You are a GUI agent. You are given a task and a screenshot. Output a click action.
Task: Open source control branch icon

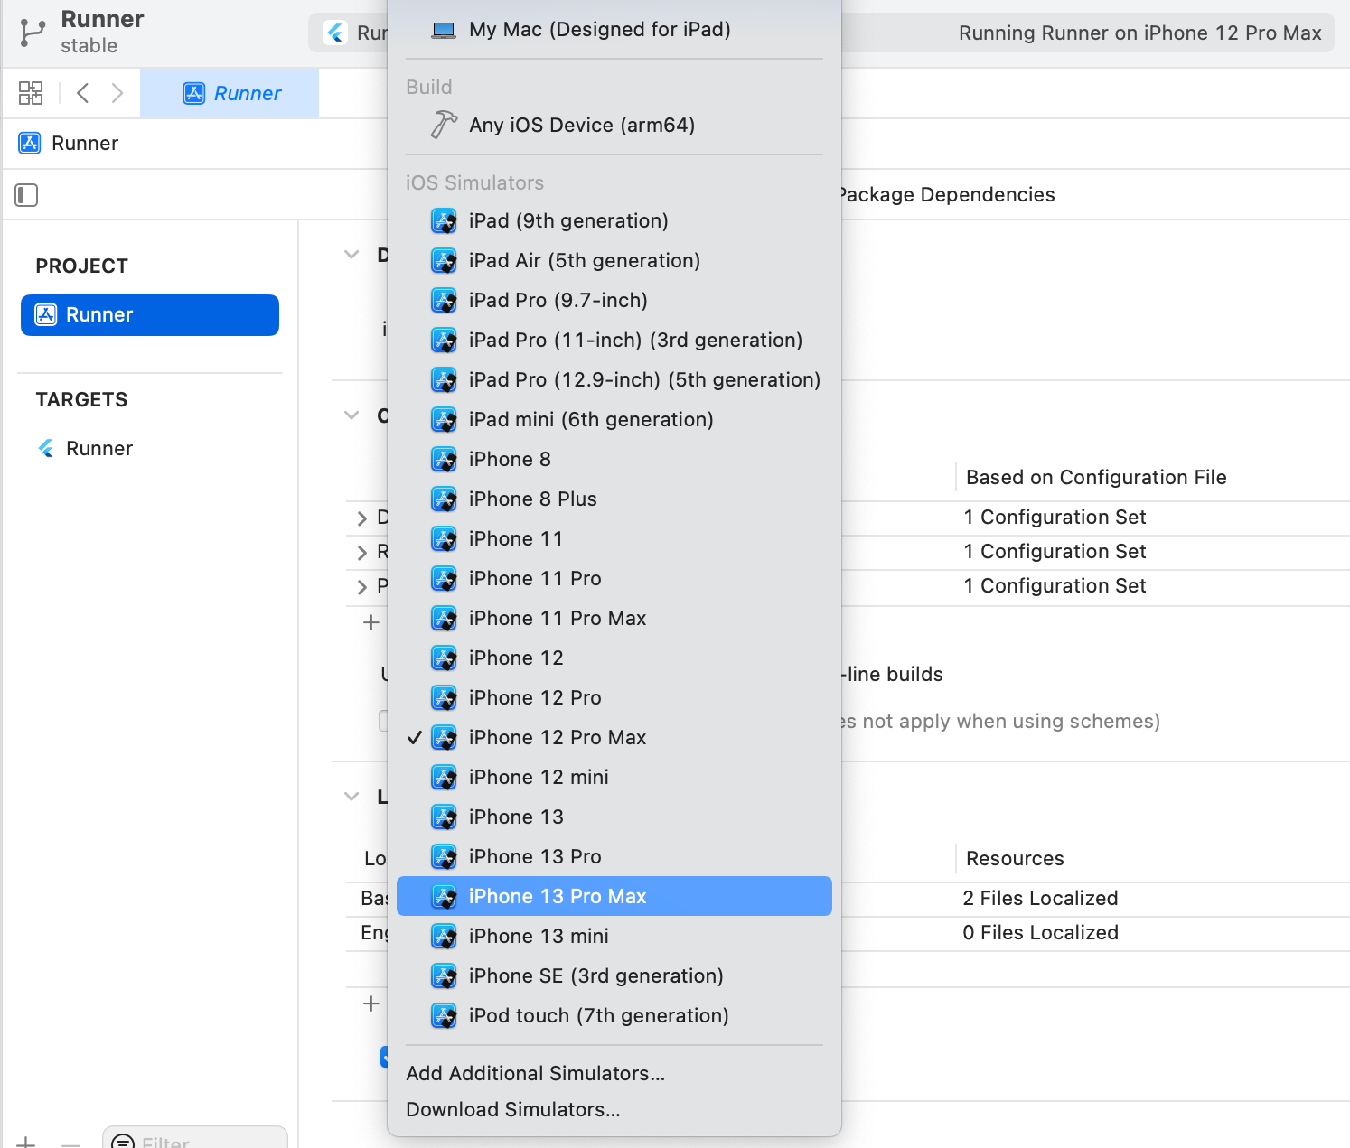pyautogui.click(x=32, y=33)
